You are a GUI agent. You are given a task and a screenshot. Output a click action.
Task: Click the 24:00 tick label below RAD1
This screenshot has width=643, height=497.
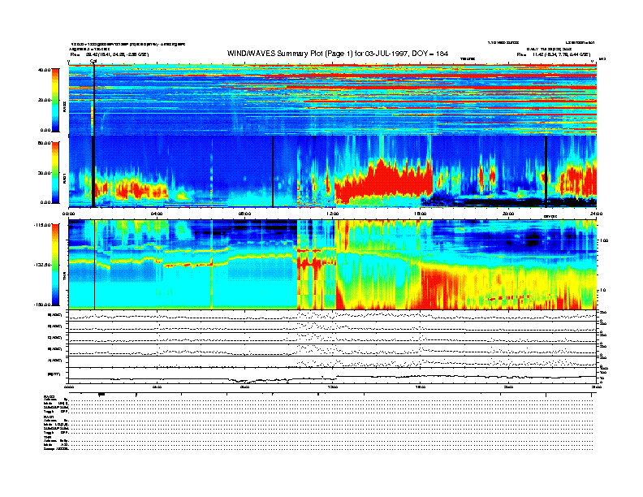pyautogui.click(x=596, y=214)
